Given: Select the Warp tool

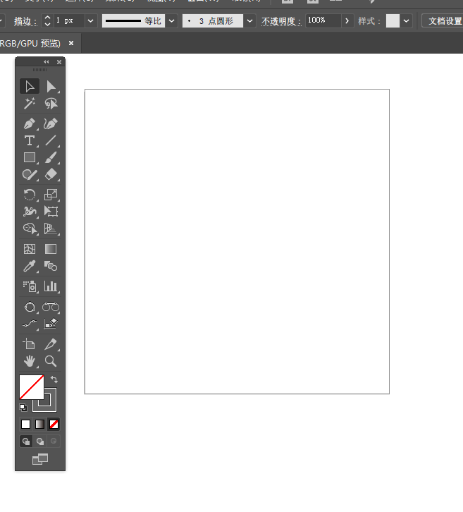Looking at the screenshot, I should coord(30,212).
